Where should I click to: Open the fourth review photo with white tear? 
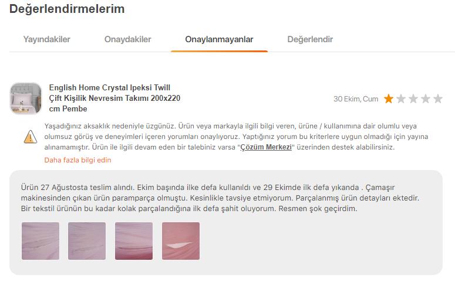pyautogui.click(x=181, y=241)
